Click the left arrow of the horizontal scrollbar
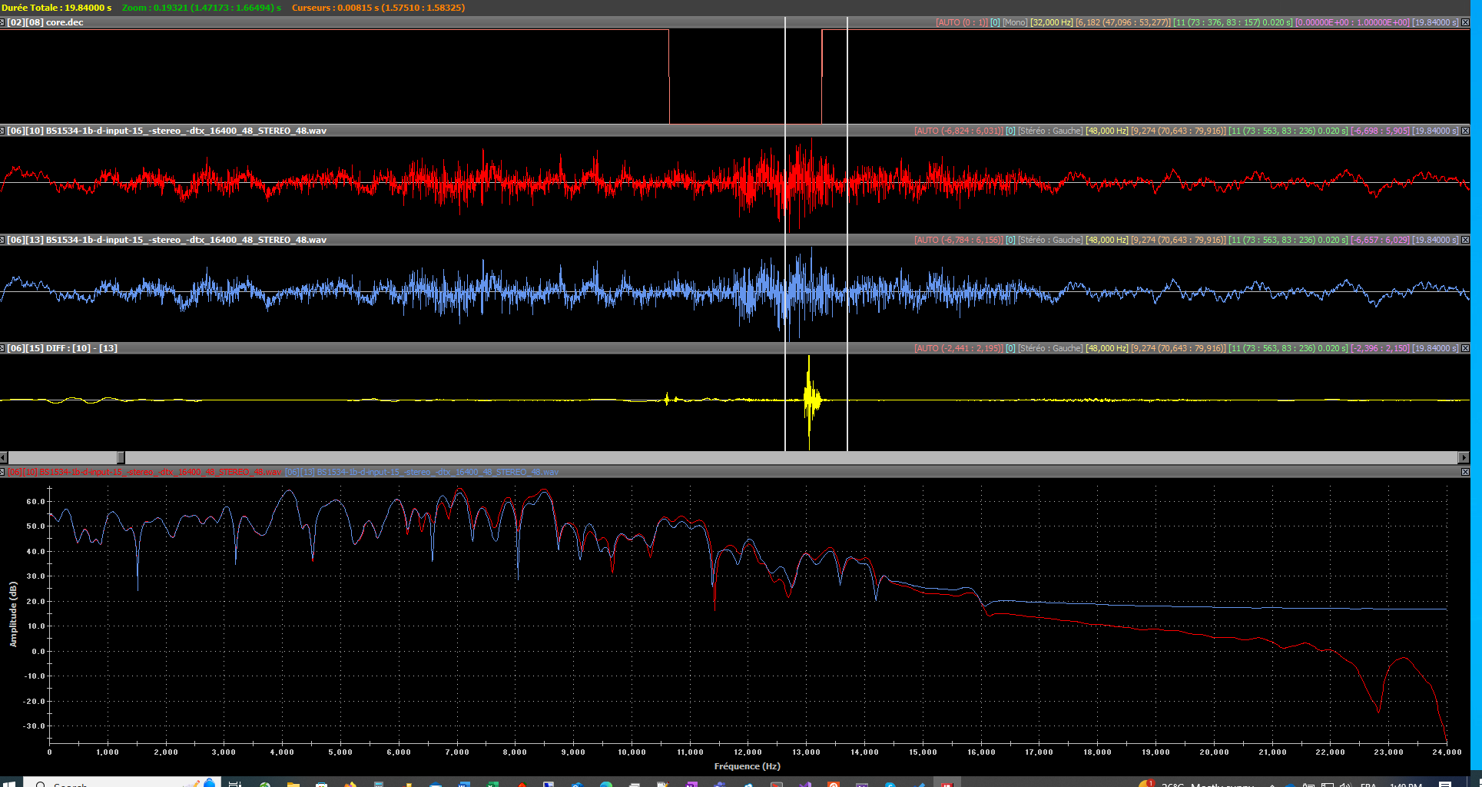The image size is (1482, 787). pyautogui.click(x=4, y=457)
